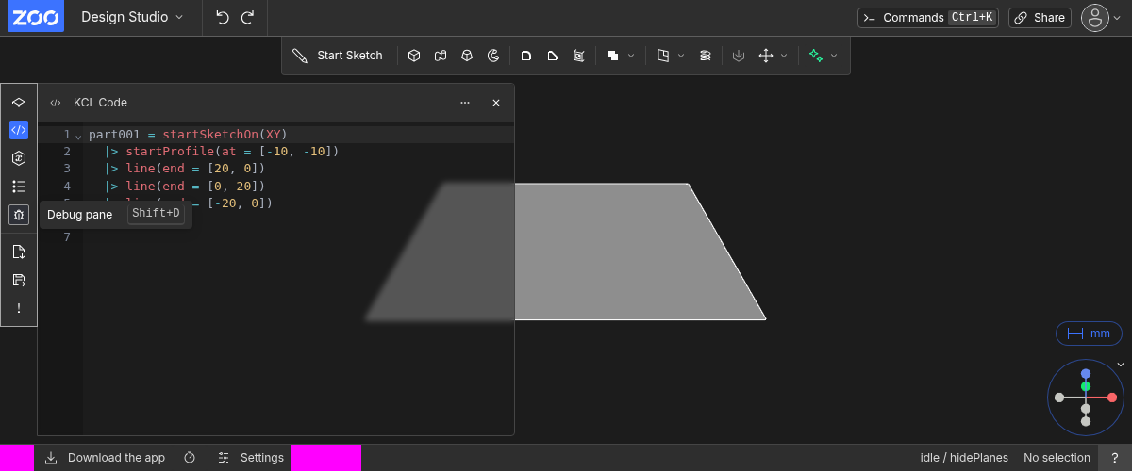Open the Boolean operations dropdown arrow
The height and width of the screenshot is (471, 1132).
coord(631,56)
